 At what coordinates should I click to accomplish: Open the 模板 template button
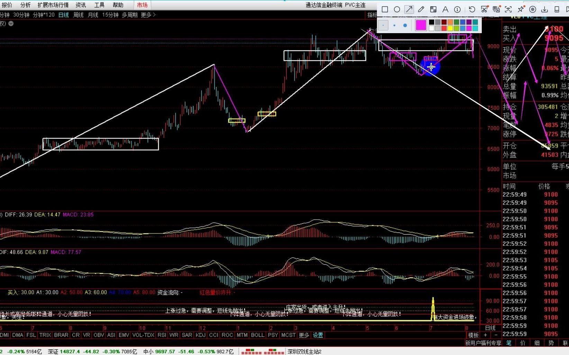[473, 335]
